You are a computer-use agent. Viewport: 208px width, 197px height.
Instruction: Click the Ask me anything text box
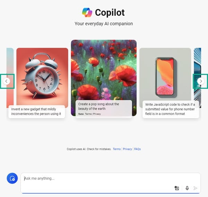click(x=111, y=183)
